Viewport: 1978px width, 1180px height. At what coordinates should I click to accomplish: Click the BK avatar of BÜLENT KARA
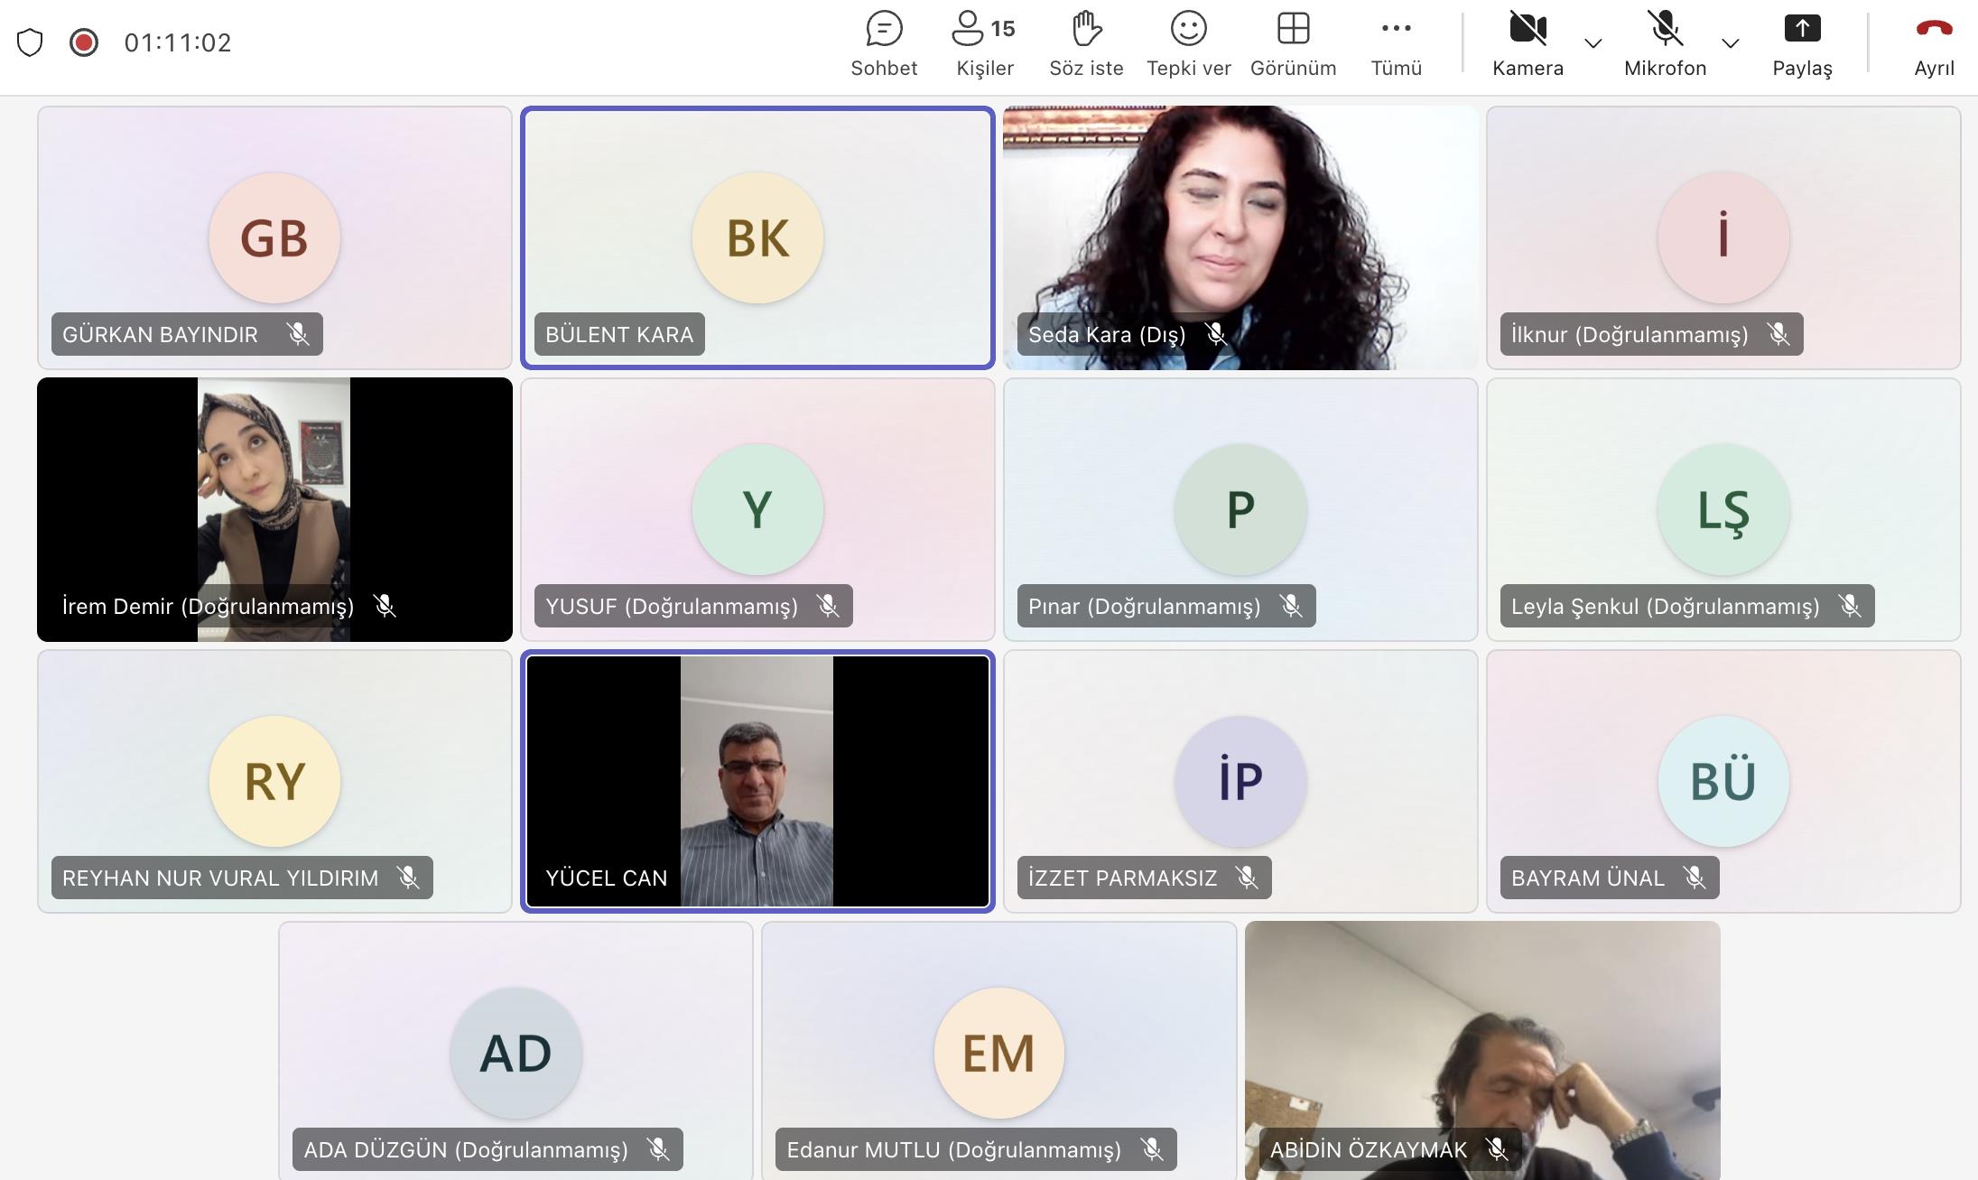click(x=757, y=238)
